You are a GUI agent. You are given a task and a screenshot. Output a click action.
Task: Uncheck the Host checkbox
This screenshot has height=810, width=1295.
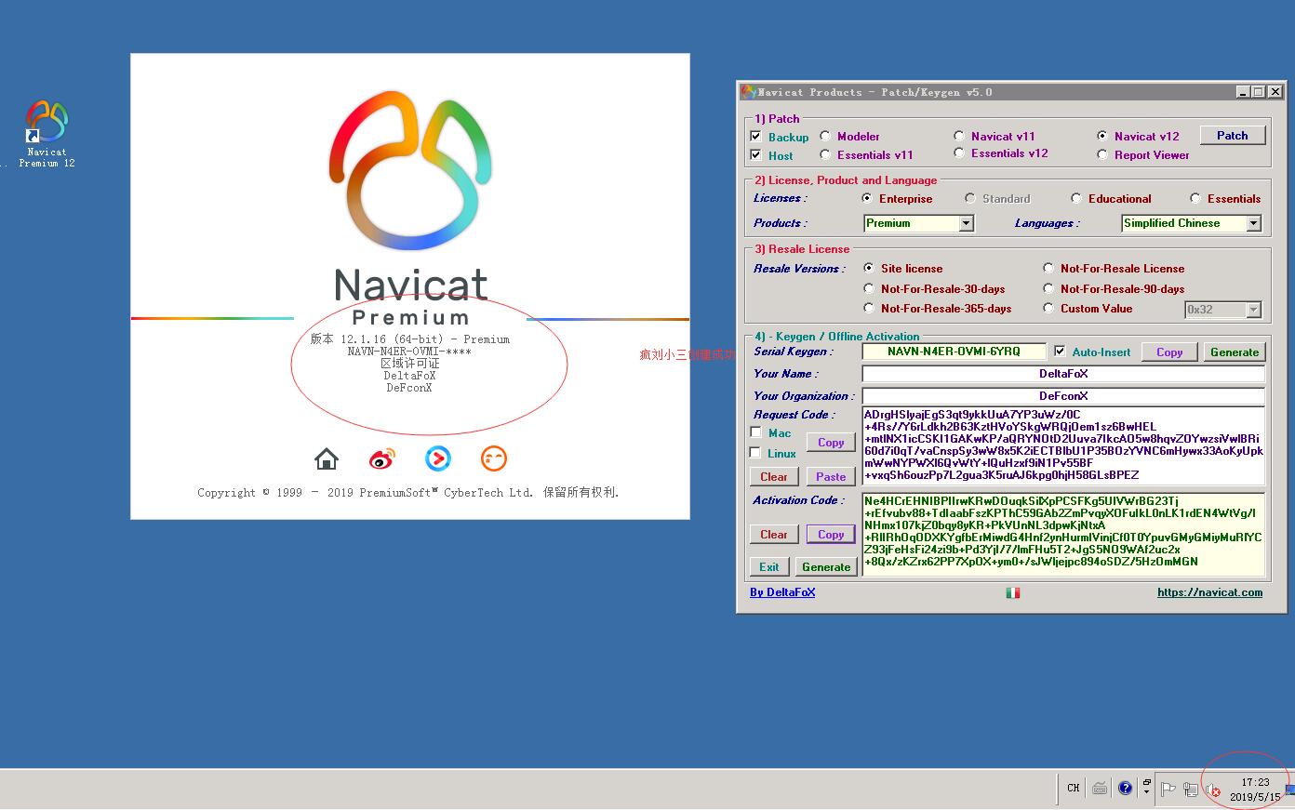pyautogui.click(x=756, y=155)
